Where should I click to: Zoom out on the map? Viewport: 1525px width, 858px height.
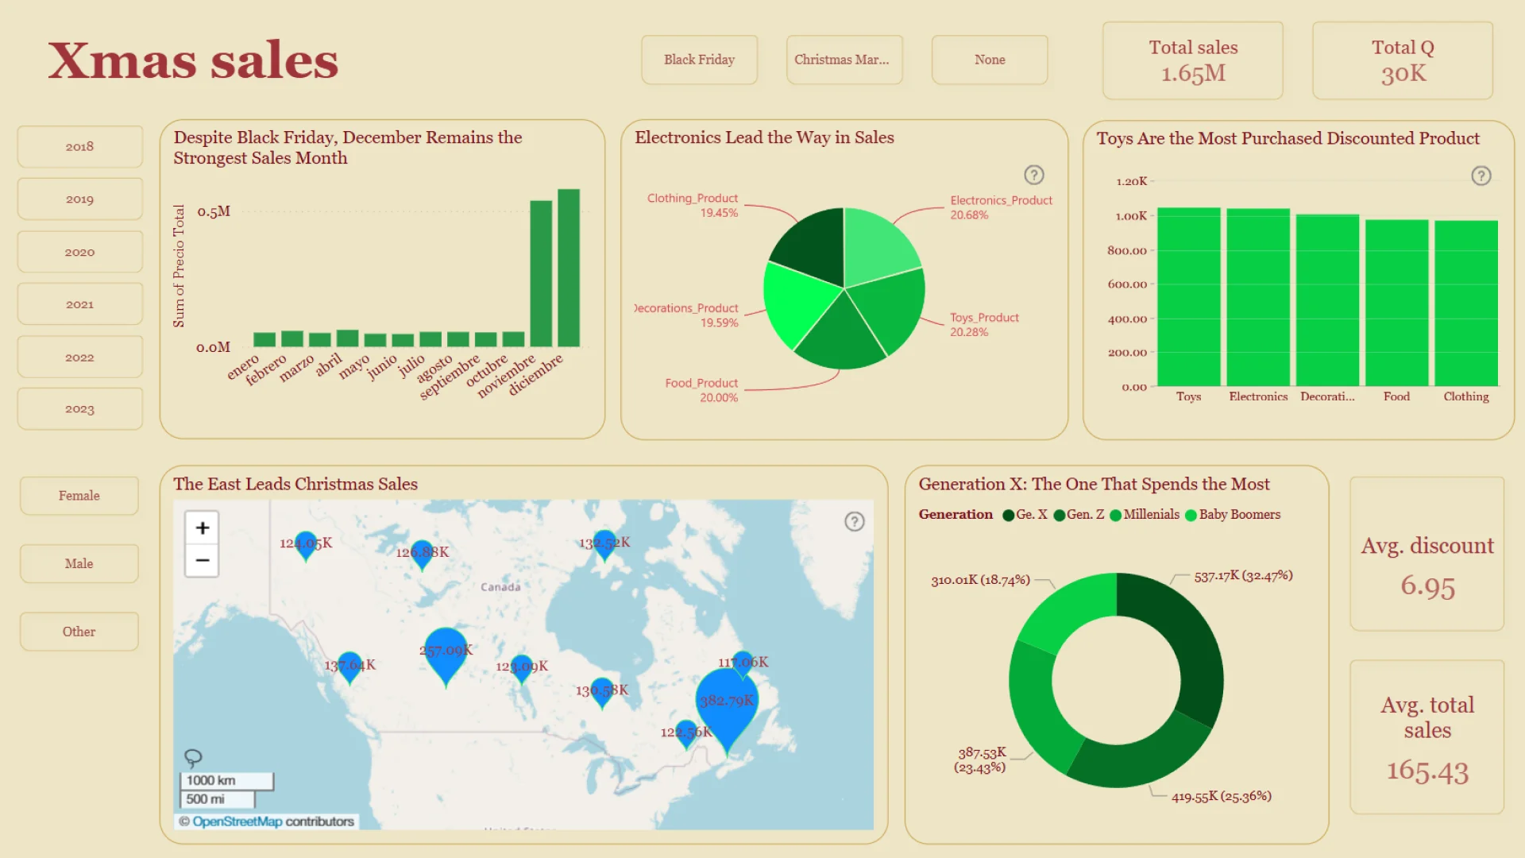pyautogui.click(x=203, y=560)
